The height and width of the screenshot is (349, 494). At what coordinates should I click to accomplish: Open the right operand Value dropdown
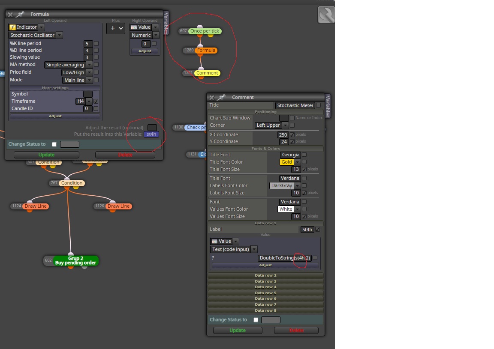coord(156,27)
